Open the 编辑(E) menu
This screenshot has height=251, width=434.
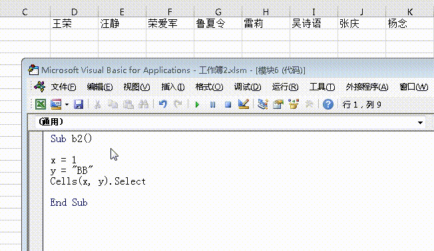100,87
